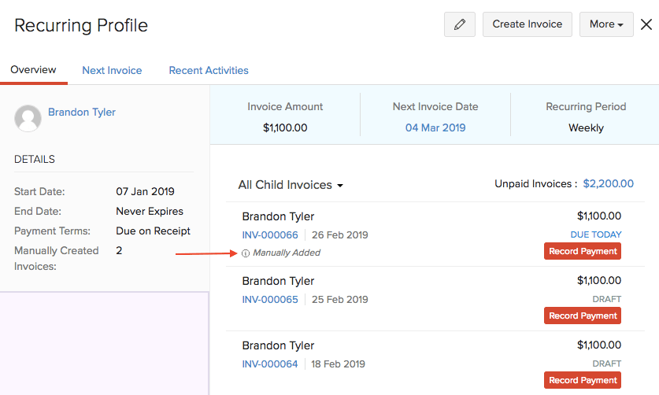Open invoice INV-000066 link
Viewport: 659px width, 395px height.
pos(270,235)
